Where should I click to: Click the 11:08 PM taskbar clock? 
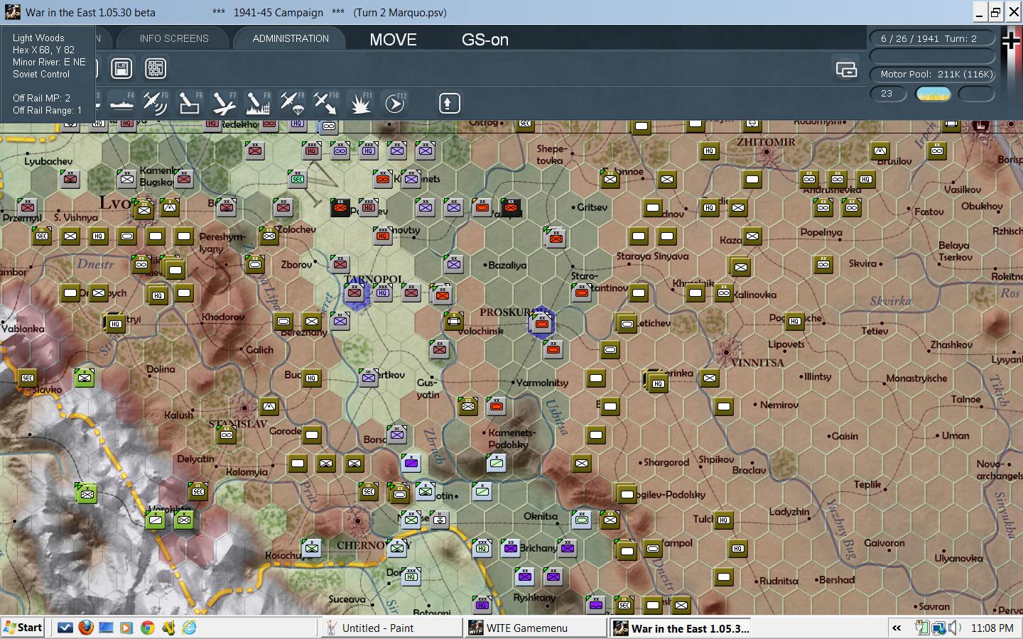pos(992,628)
